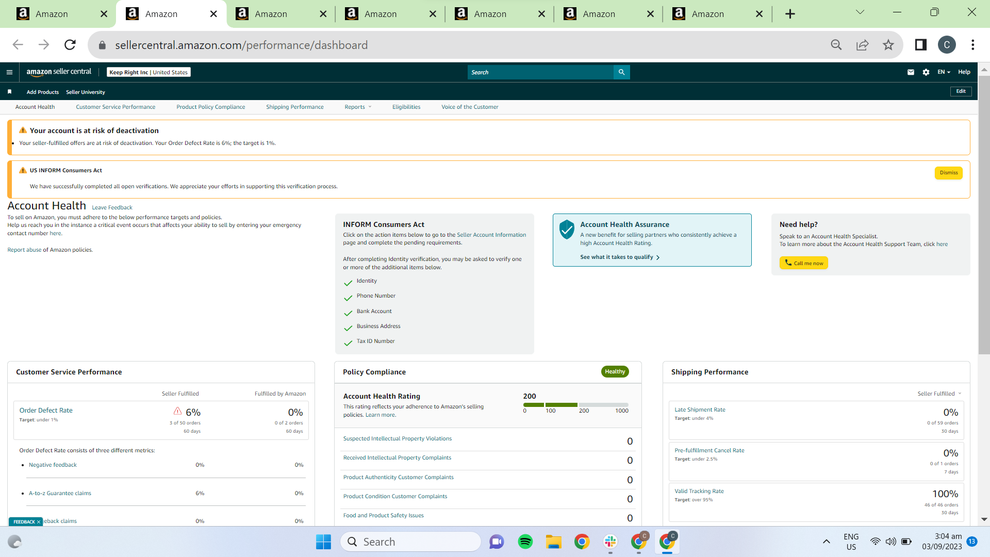Open the tab search dropdown chevron
This screenshot has height=557, width=990.
pos(860,12)
